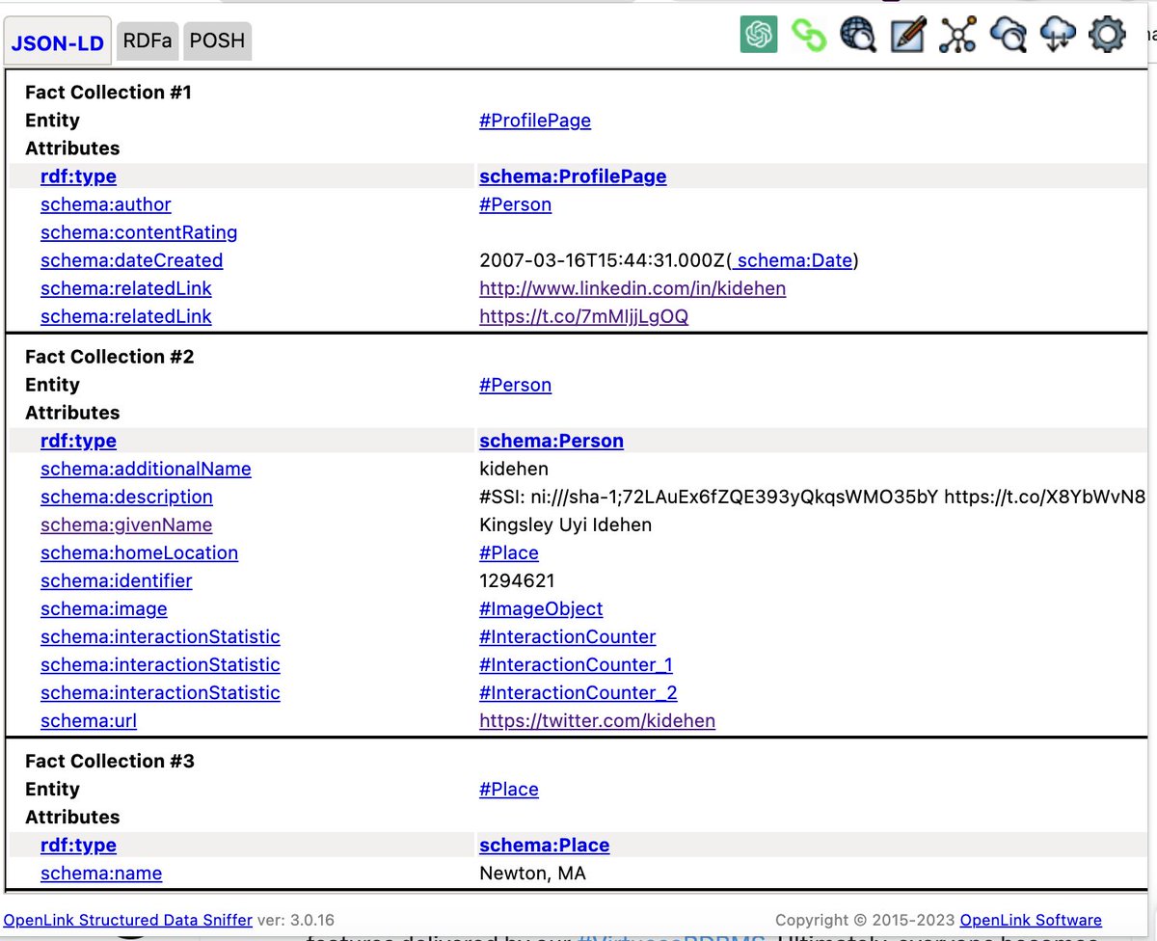Open the pencil edit icon
Screen dimensions: 1157x941
(x=908, y=35)
